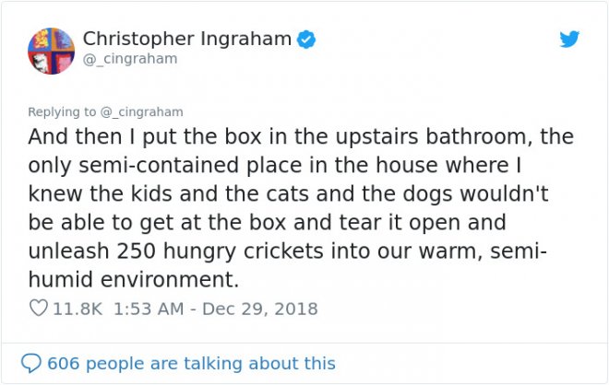Open Christopher Ingraham's profile picture
The image size is (609, 385).
coord(52,51)
